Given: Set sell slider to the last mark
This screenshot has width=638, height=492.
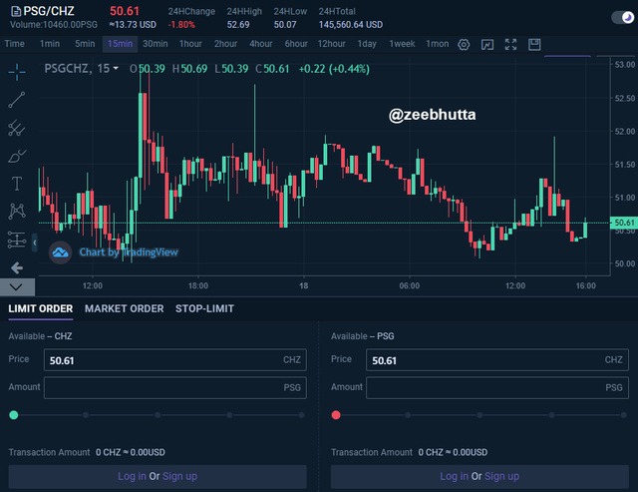Looking at the screenshot, I should [x=624, y=415].
